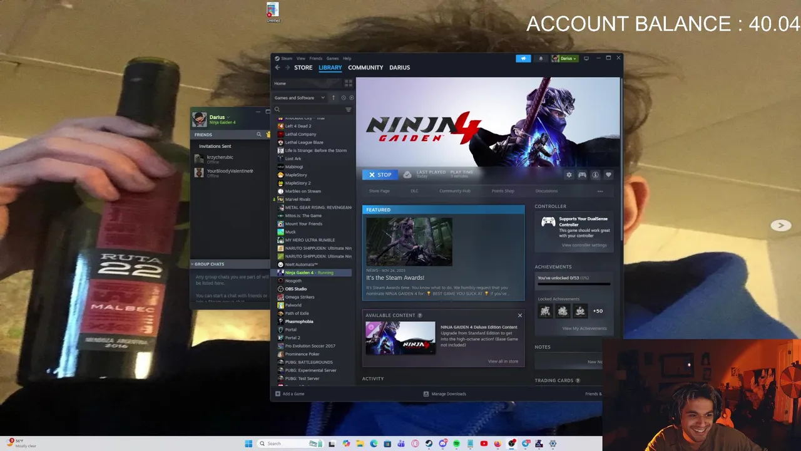This screenshot has height=451, width=801.
Task: Click View controller settings link
Action: [584, 245]
